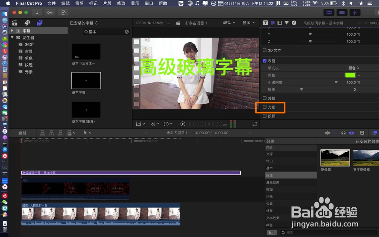Image resolution: width=379 pixels, height=237 pixels.
Task: Select the 基本字幕 title thumbnail
Action: pos(86,80)
